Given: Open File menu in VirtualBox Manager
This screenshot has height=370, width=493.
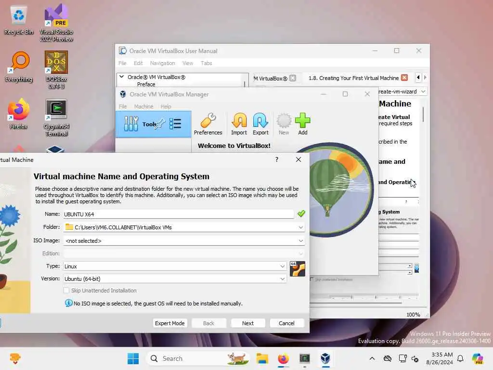Looking at the screenshot, I should [123, 106].
